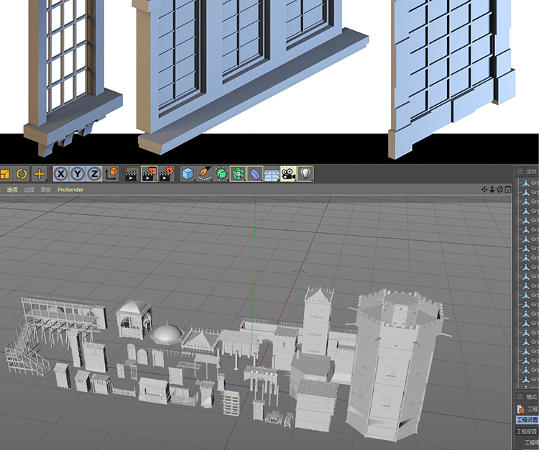Toggle X axis lock
Viewport: 539px width, 453px height.
point(61,174)
